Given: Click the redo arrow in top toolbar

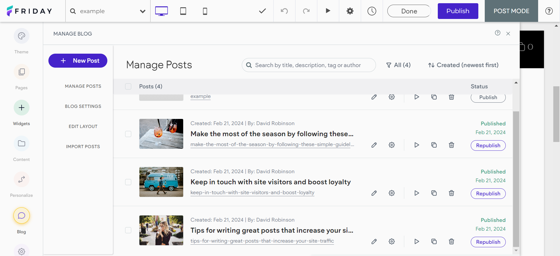Looking at the screenshot, I should pyautogui.click(x=306, y=11).
